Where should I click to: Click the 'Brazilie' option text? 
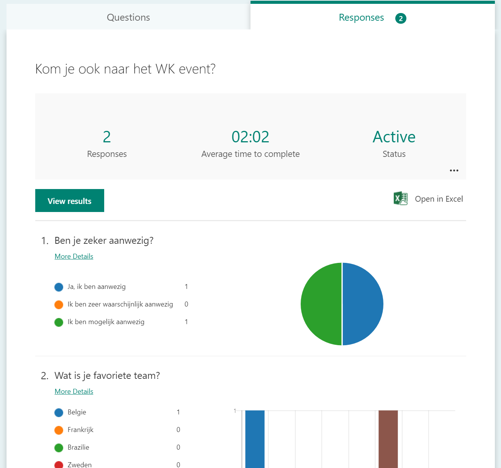click(79, 447)
